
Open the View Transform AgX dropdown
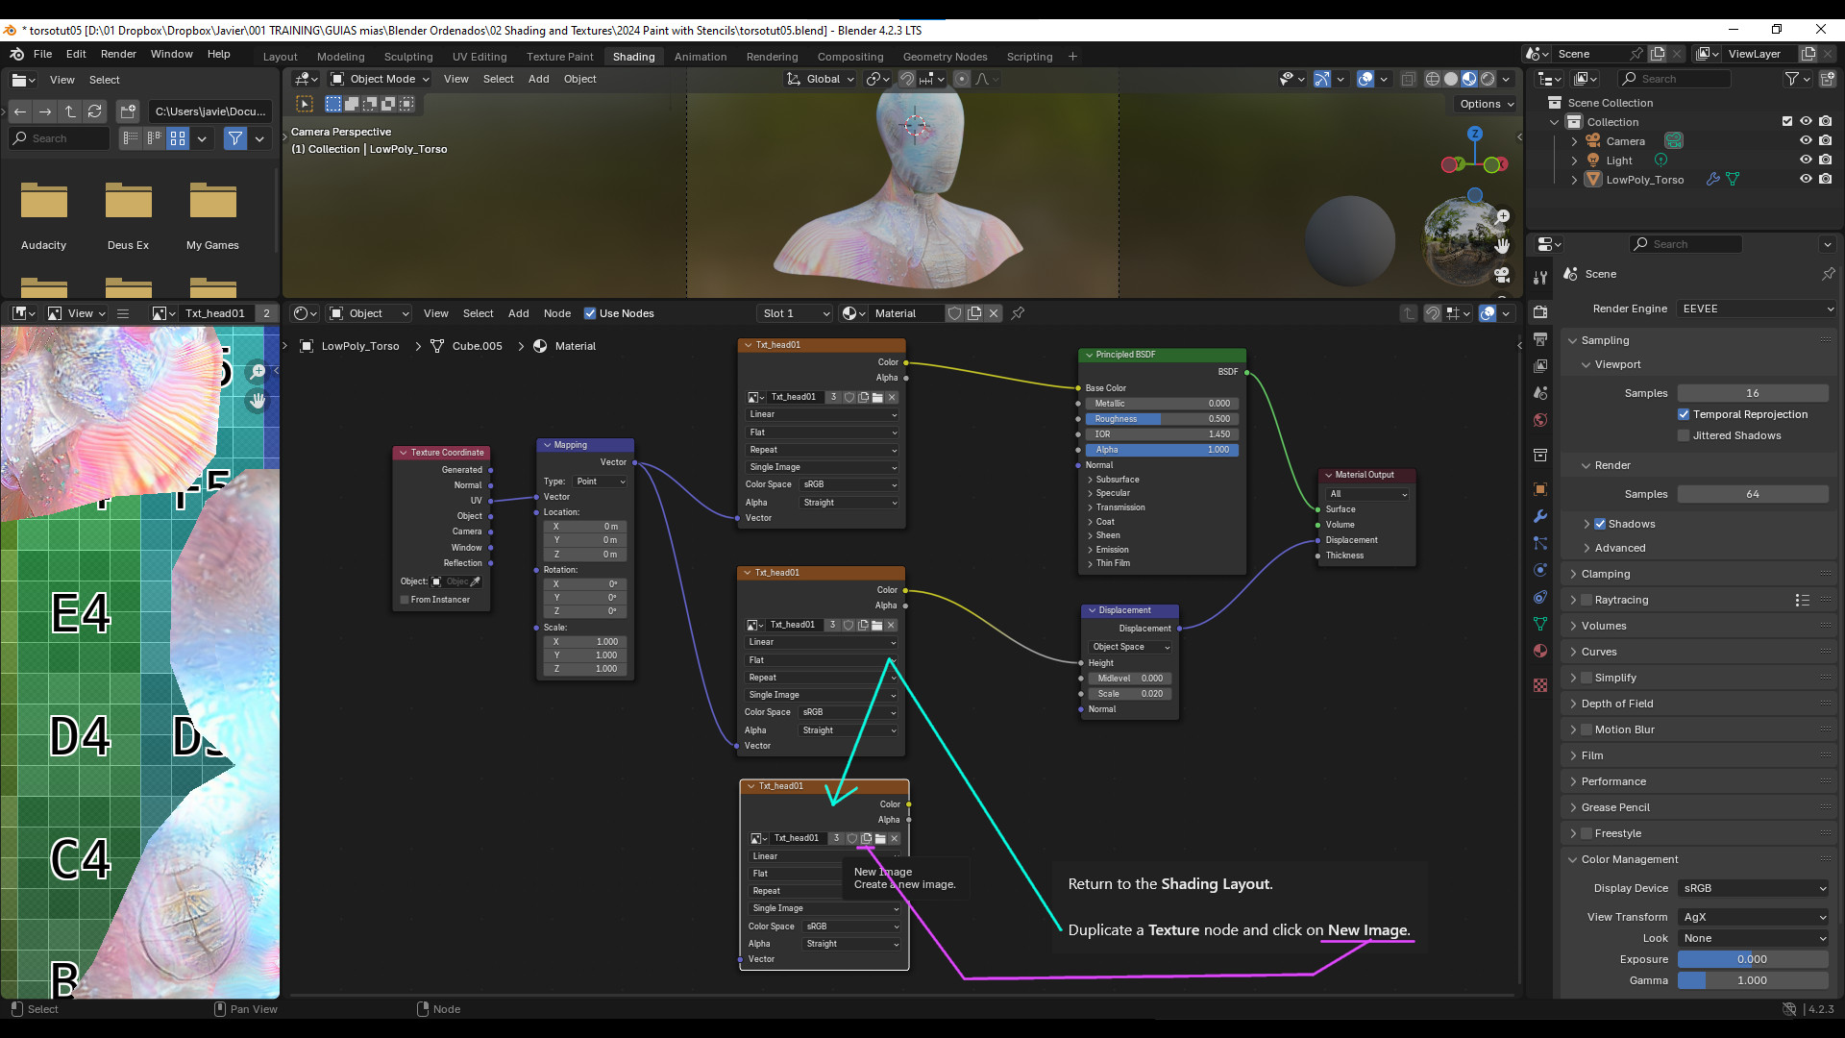pyautogui.click(x=1754, y=917)
